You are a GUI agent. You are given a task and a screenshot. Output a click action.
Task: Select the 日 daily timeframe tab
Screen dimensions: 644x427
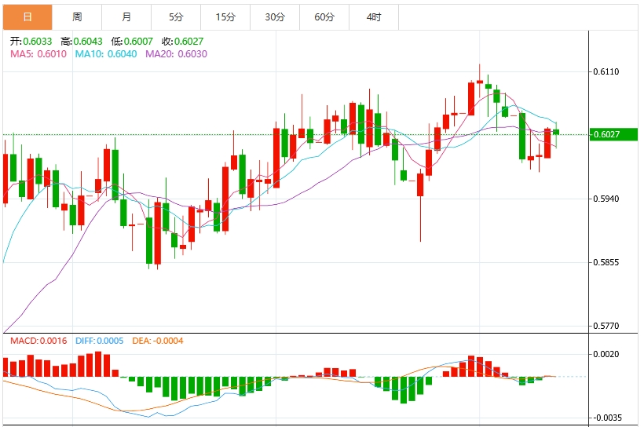27,17
